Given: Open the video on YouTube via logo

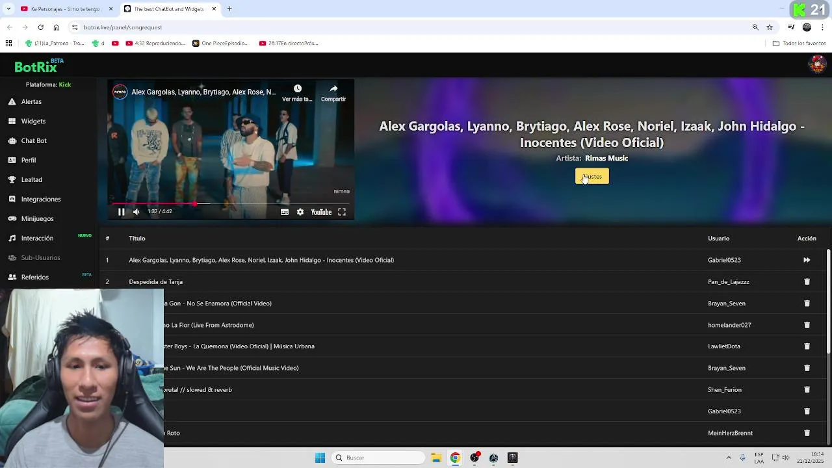Looking at the screenshot, I should (321, 212).
